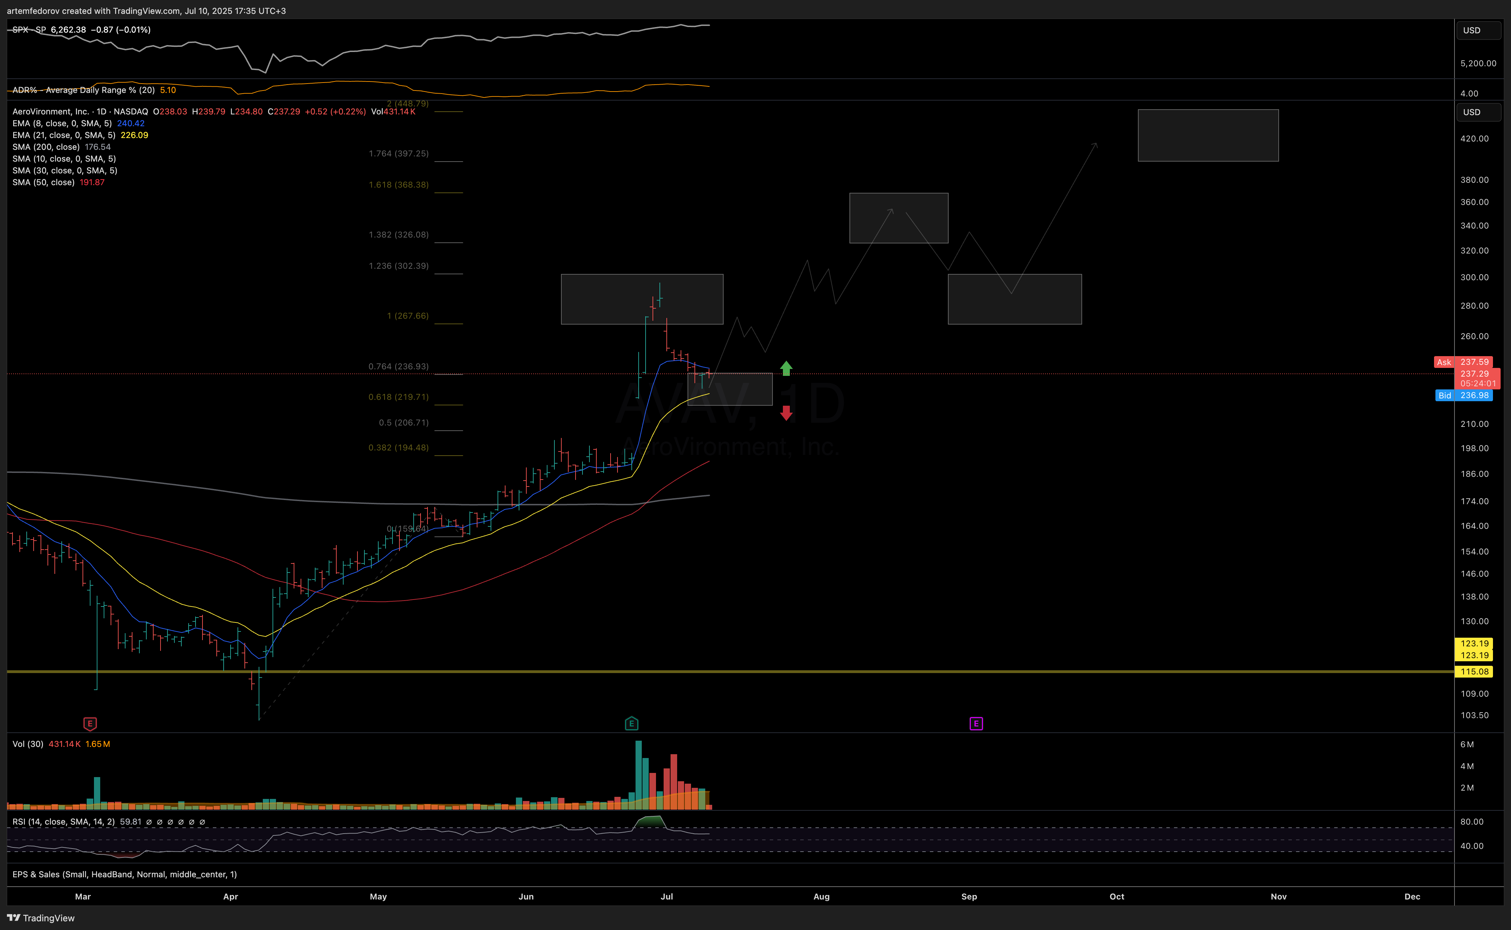Click the Ask 237.59 price label

click(1463, 362)
